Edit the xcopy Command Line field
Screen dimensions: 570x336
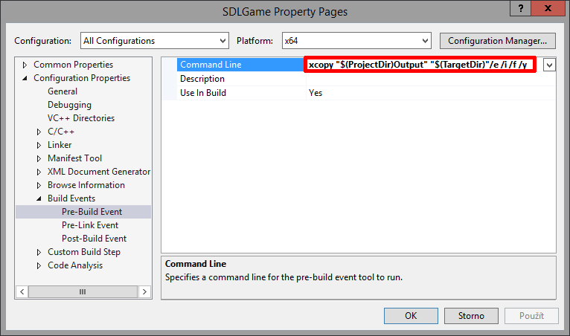[x=419, y=65]
